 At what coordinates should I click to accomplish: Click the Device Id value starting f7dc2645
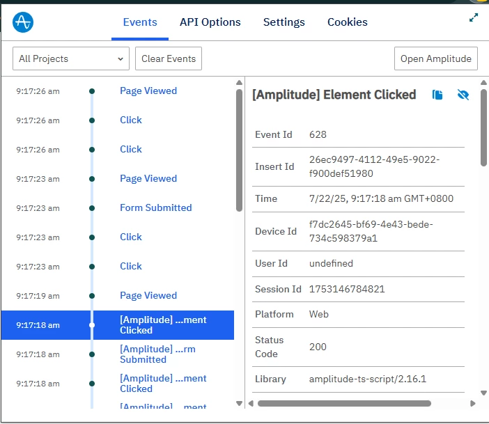pos(371,231)
